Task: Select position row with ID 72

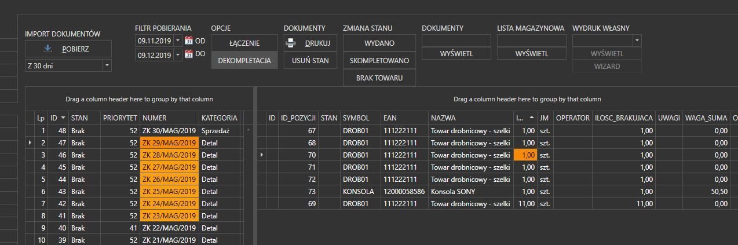Action: (497, 179)
